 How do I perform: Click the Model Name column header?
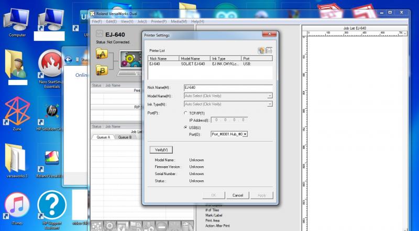(x=194, y=59)
